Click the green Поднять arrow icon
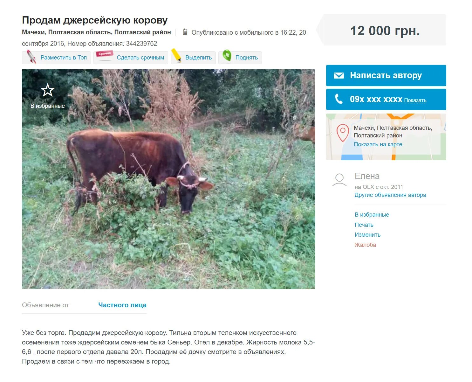This screenshot has width=472, height=382. point(227,56)
